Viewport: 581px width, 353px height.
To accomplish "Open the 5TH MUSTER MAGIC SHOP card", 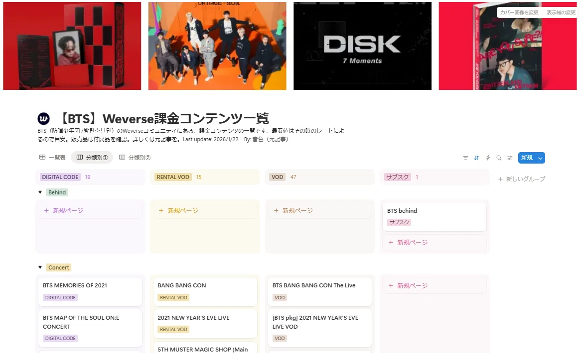I will (205, 348).
